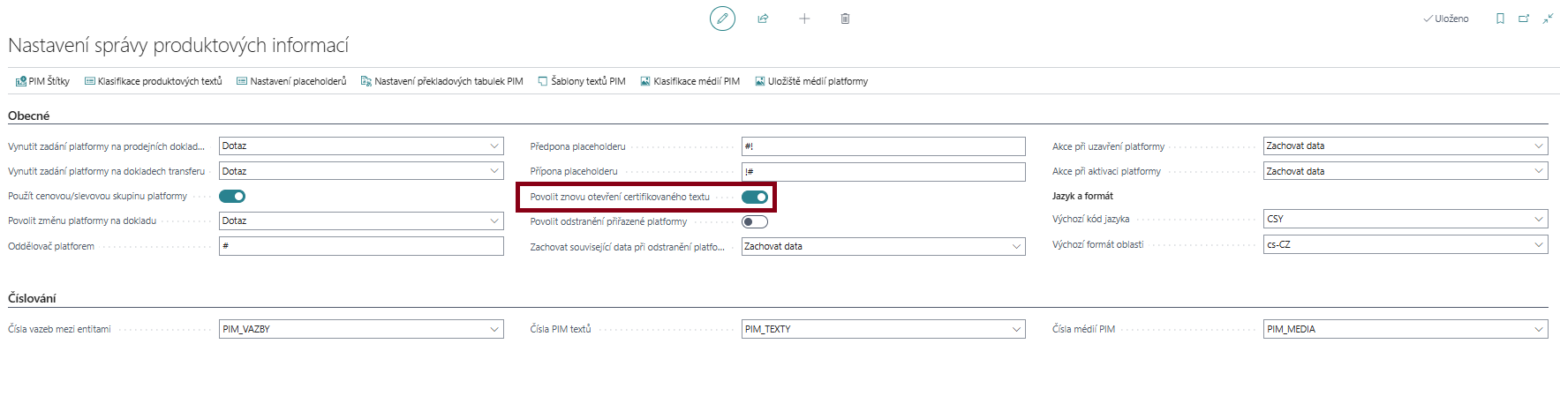Click the bookmark icon at top right

[1500, 19]
